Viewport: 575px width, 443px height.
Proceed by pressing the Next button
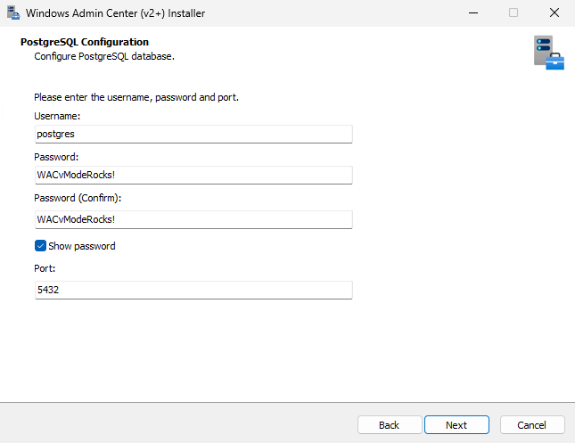(x=456, y=425)
